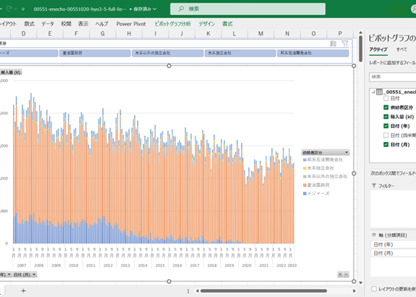416x297 pixels.
Task: Select the 米系以外の独立会社 slicer button
Action: pos(167,53)
